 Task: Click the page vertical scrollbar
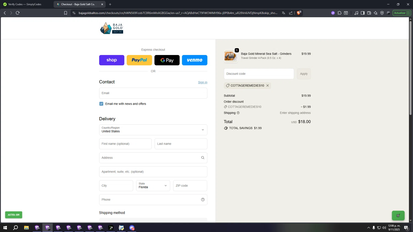click(x=411, y=68)
